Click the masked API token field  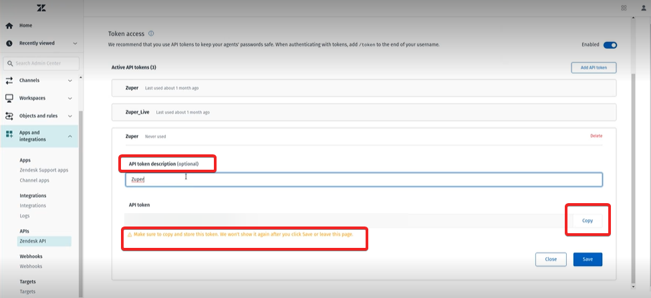(348, 220)
